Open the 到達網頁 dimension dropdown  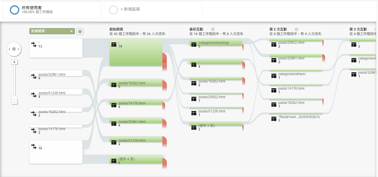point(52,31)
